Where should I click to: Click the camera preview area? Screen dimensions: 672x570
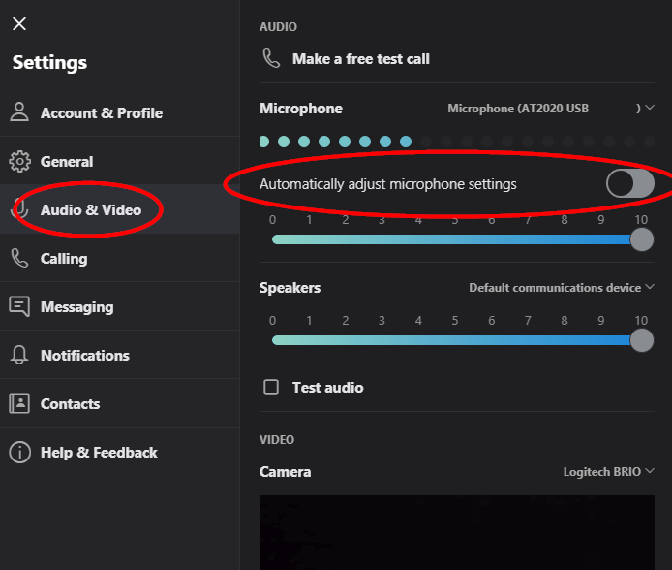[457, 532]
